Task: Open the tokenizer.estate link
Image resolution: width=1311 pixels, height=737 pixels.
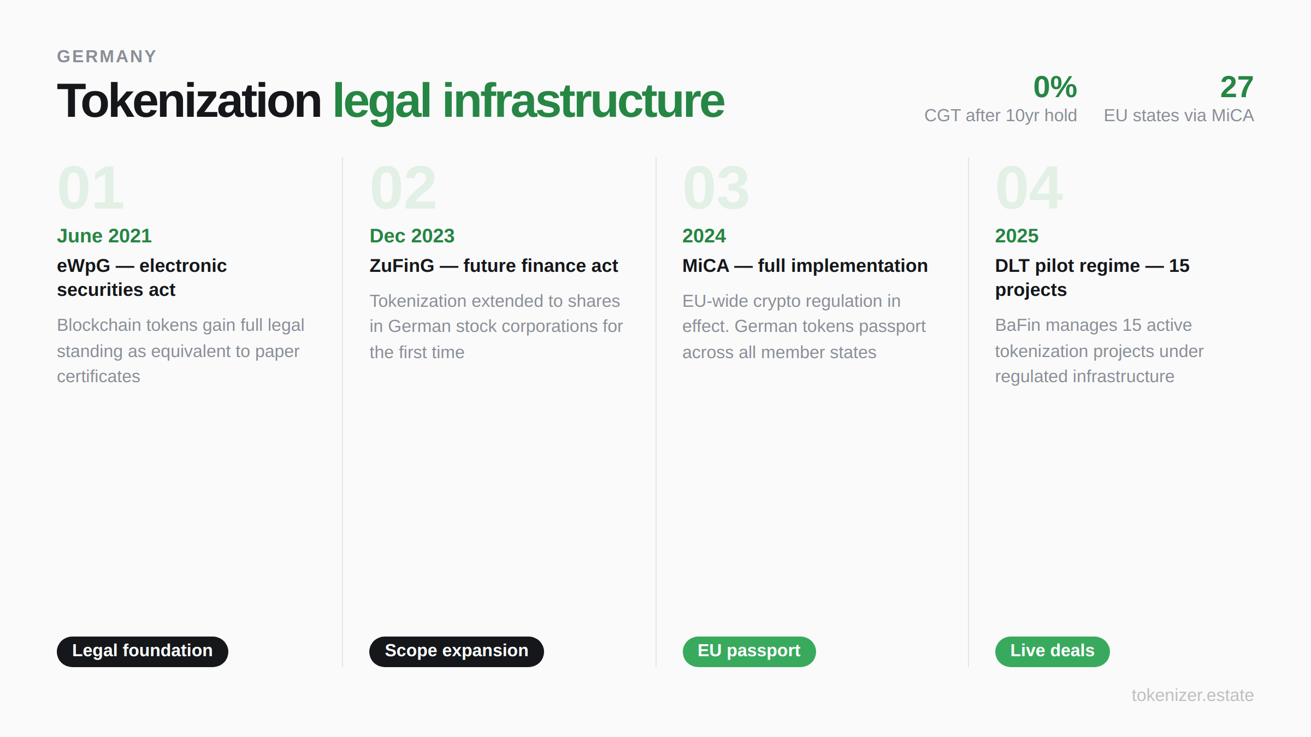Action: point(1192,695)
